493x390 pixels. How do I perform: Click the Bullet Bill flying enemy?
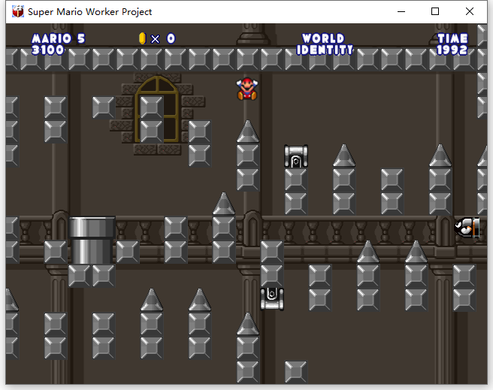(x=467, y=227)
